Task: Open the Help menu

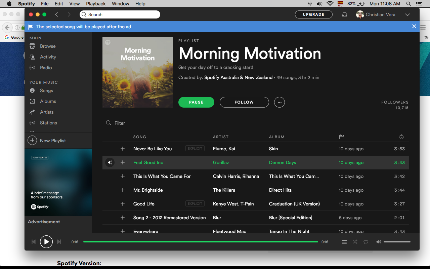Action: tap(140, 4)
